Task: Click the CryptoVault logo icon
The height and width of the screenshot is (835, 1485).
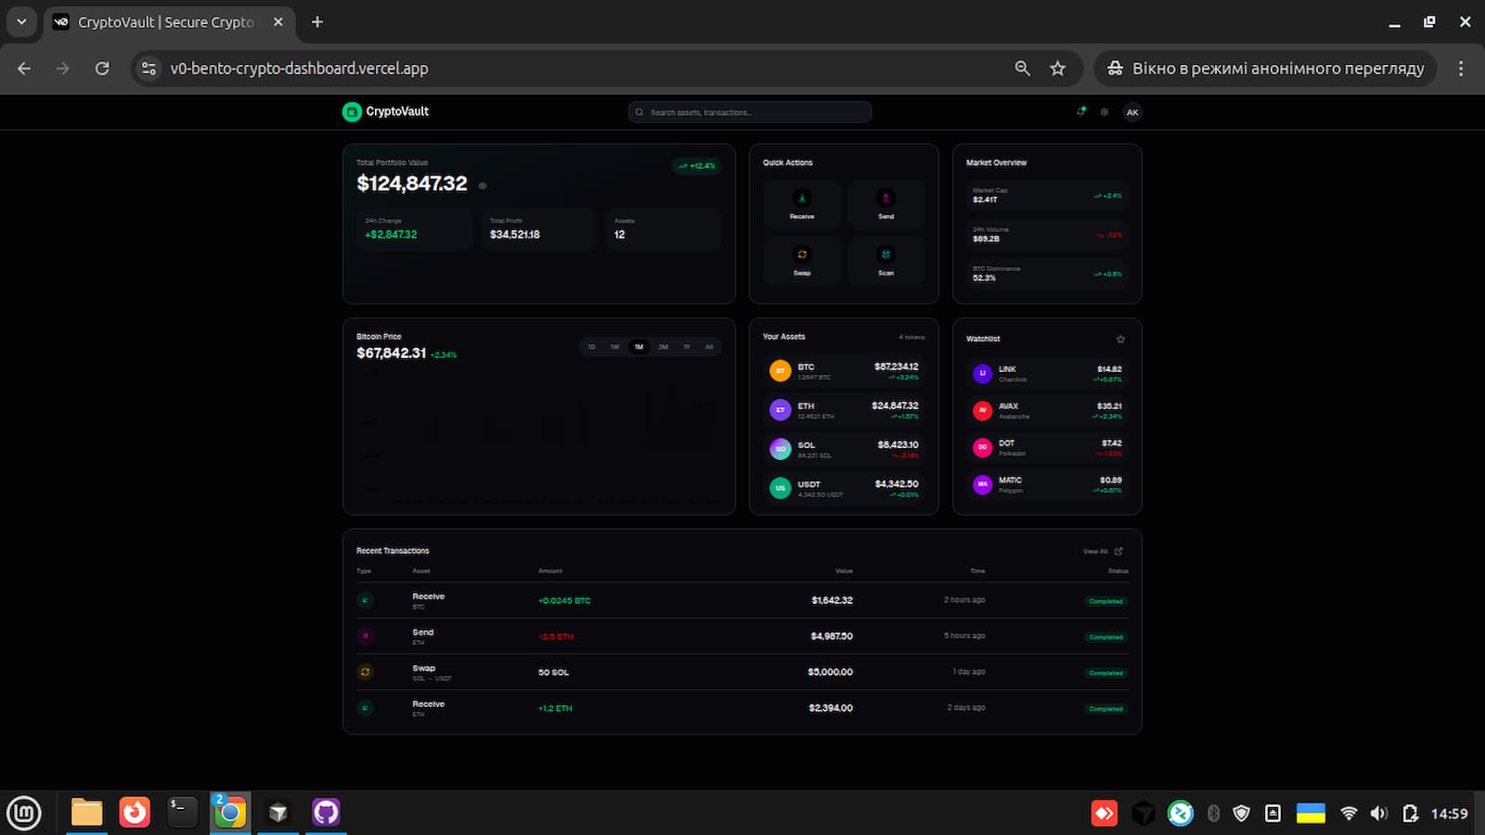Action: point(352,112)
